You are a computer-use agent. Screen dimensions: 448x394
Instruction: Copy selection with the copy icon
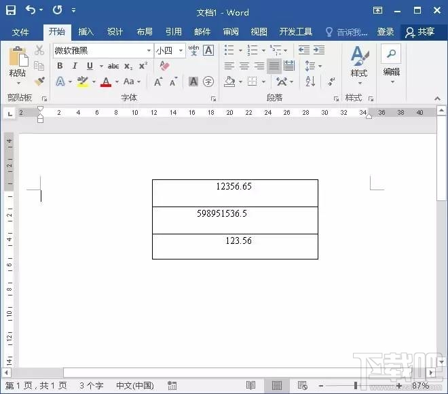tap(39, 66)
